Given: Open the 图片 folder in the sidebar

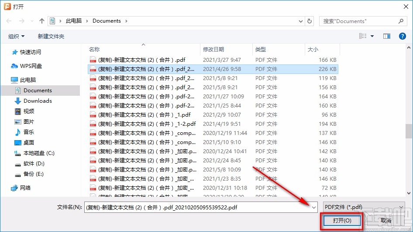Looking at the screenshot, I should point(24,121).
